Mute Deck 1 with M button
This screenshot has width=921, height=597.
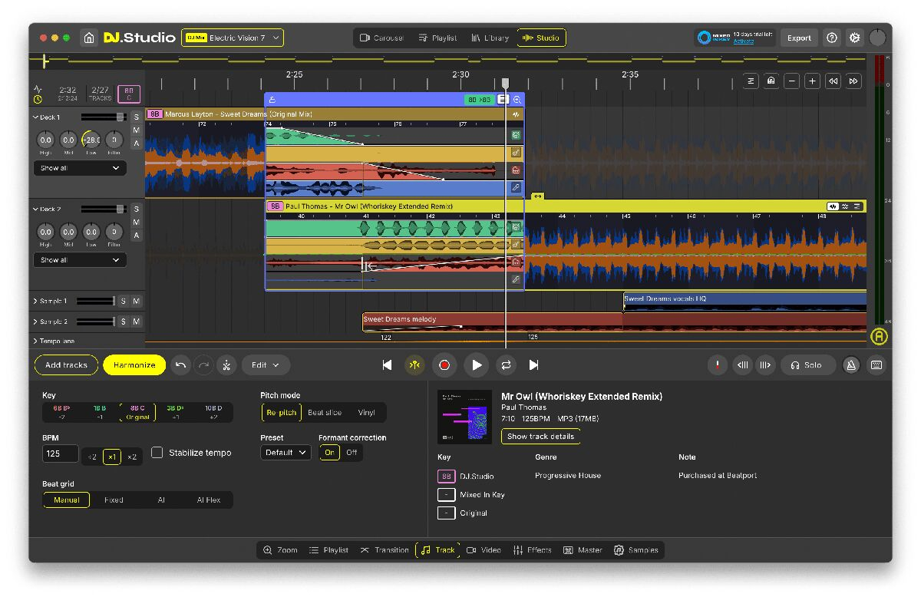pos(136,130)
